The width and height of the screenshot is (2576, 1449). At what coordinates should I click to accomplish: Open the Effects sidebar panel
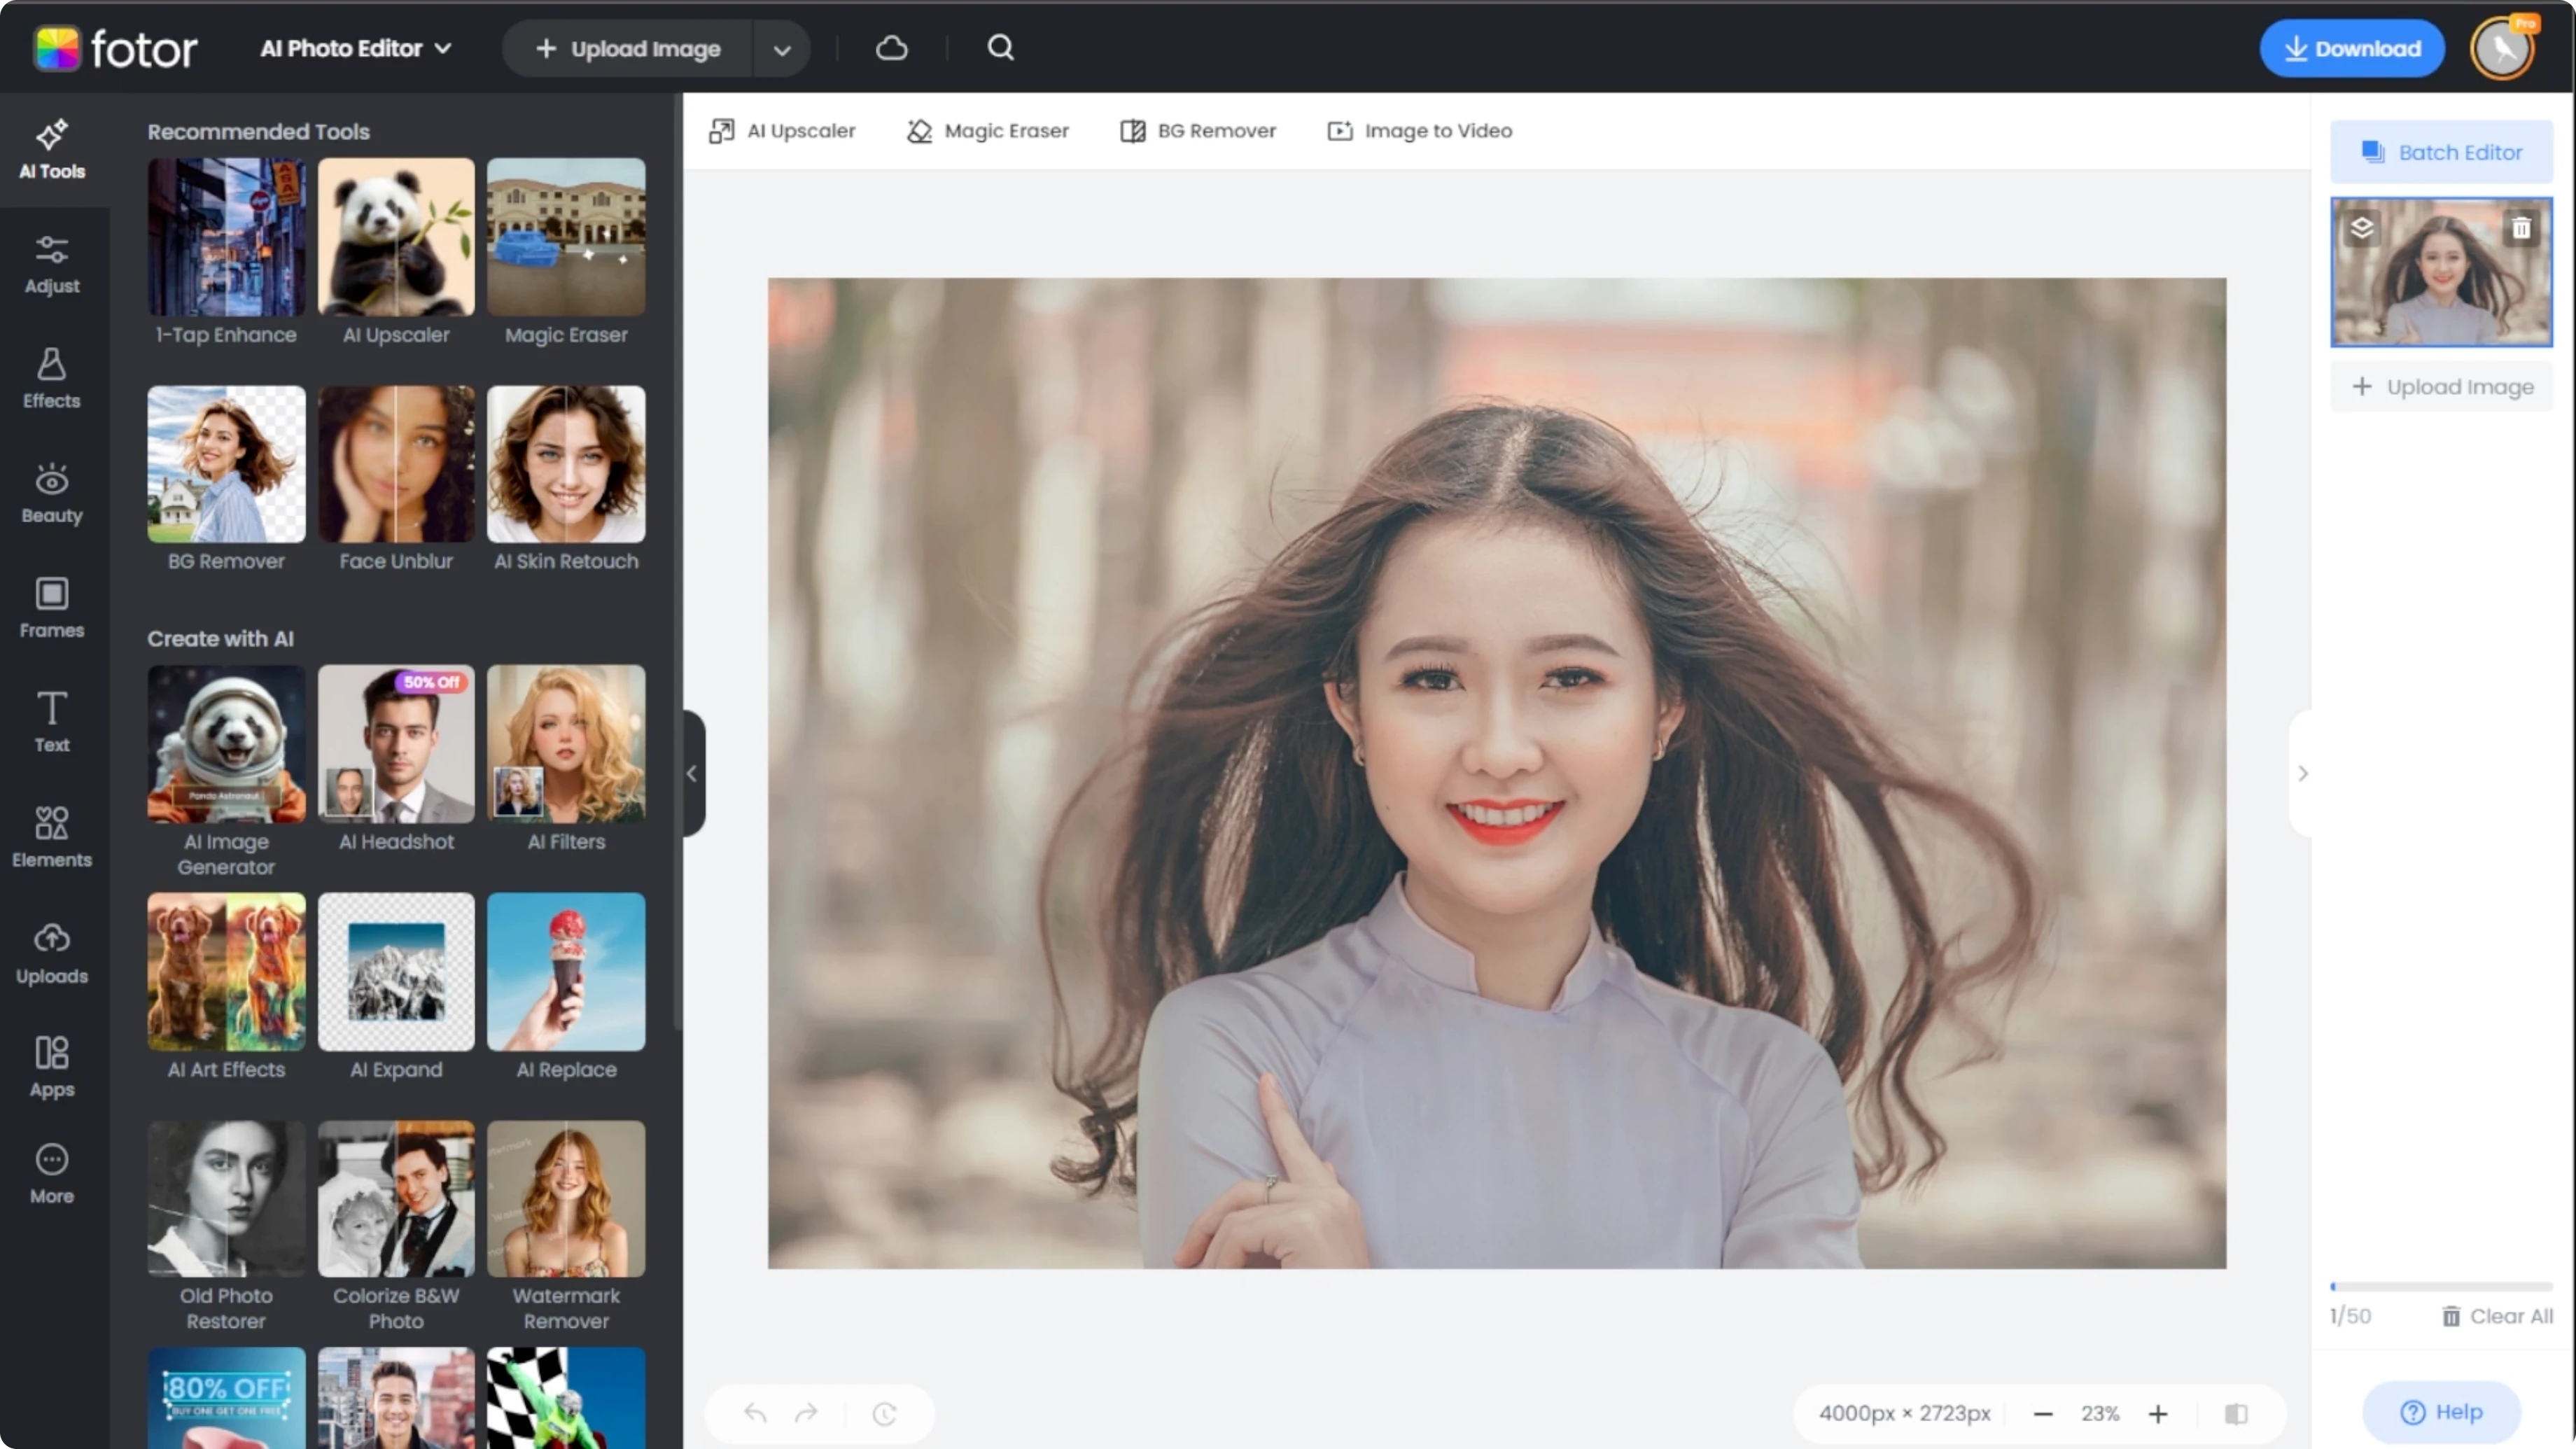[52, 380]
